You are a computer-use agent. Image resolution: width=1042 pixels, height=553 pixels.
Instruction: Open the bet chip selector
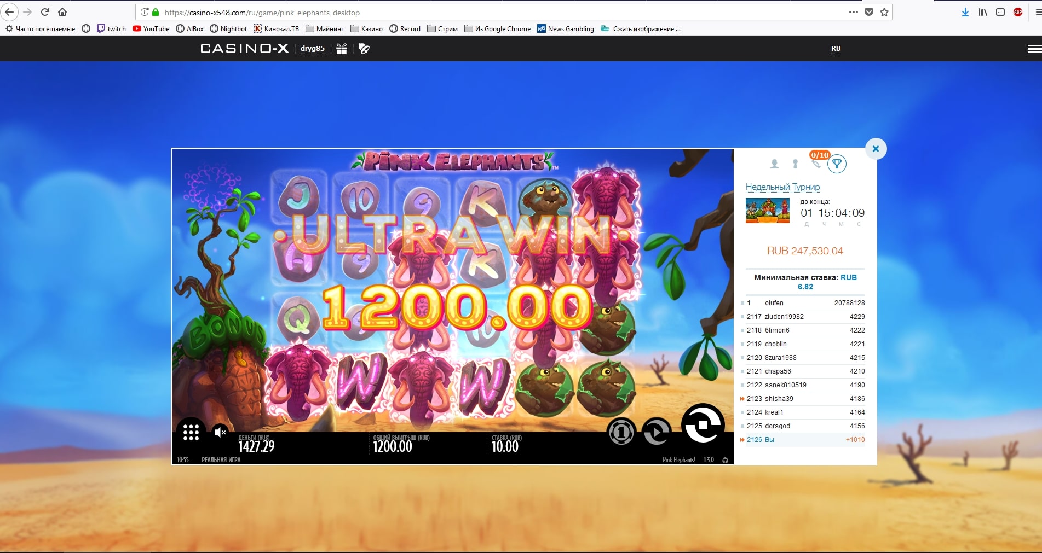click(x=621, y=433)
